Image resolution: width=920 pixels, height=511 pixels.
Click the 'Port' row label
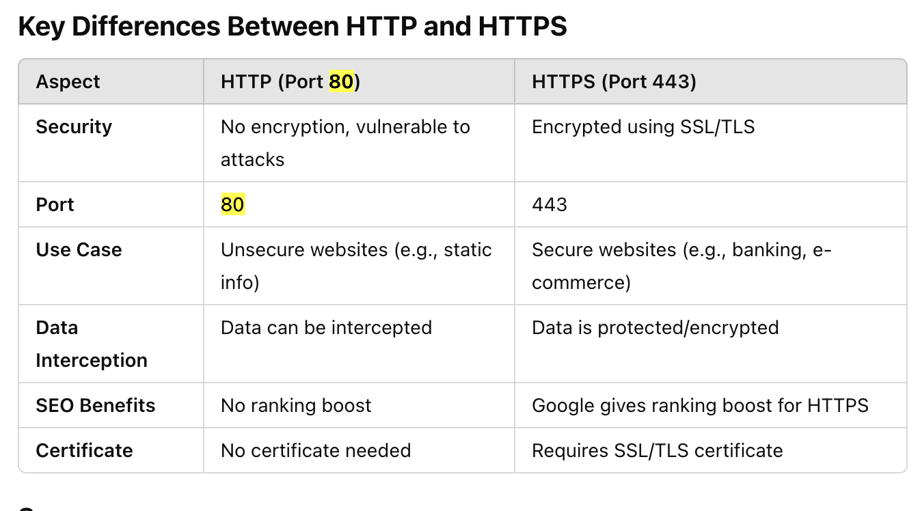[x=55, y=205]
